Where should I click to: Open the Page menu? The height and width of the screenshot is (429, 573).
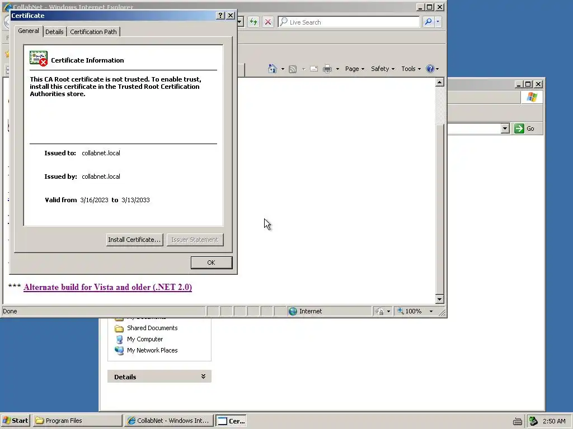[354, 69]
